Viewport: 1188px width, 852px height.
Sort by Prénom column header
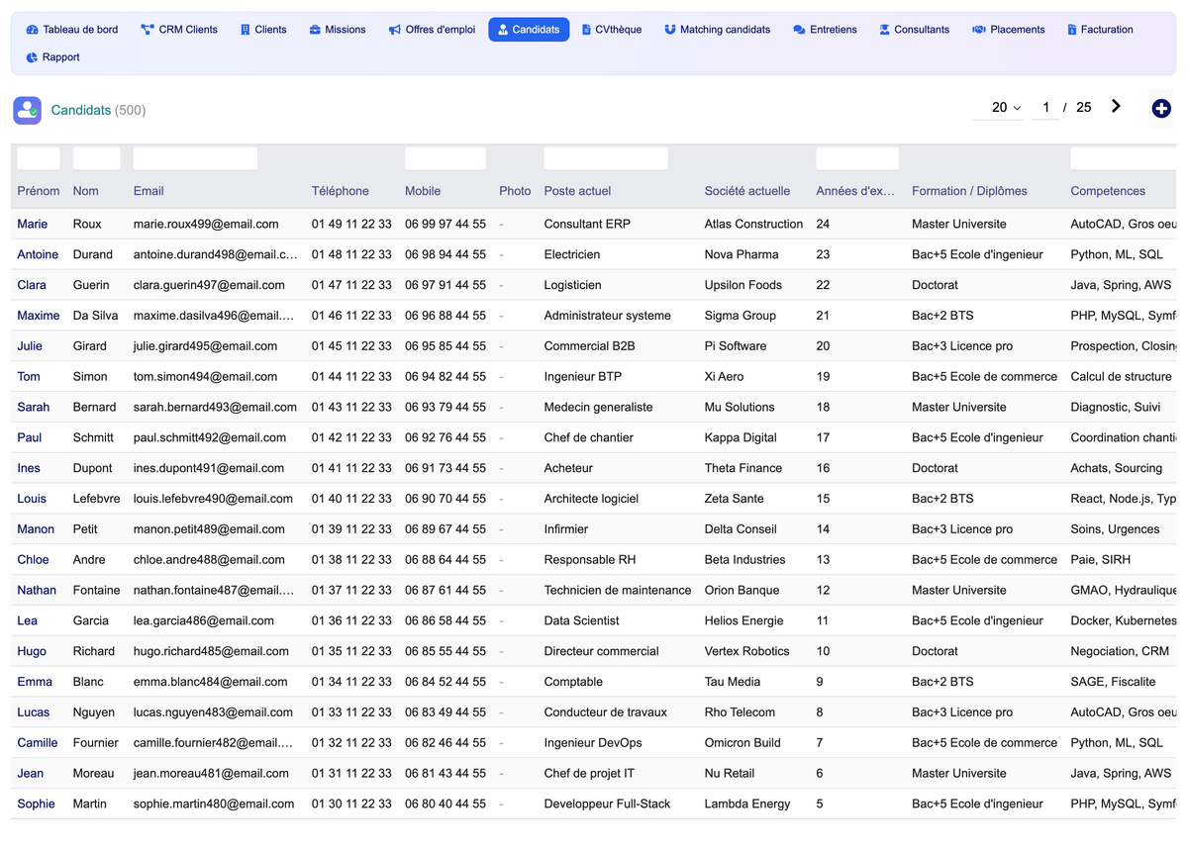click(x=39, y=191)
